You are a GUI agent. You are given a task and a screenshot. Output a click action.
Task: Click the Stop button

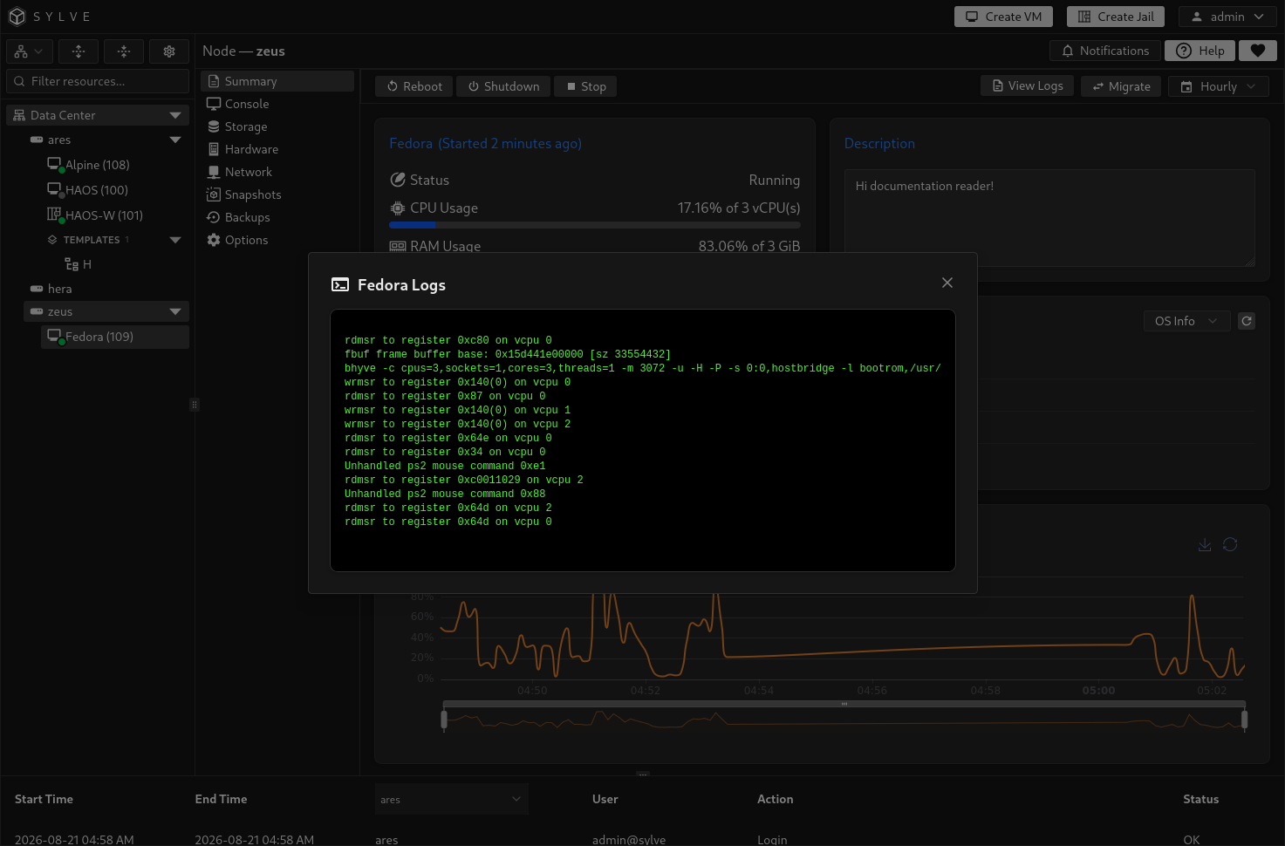pos(585,86)
